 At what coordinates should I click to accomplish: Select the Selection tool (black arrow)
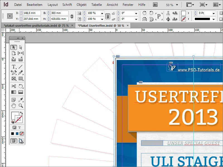coord(14,47)
